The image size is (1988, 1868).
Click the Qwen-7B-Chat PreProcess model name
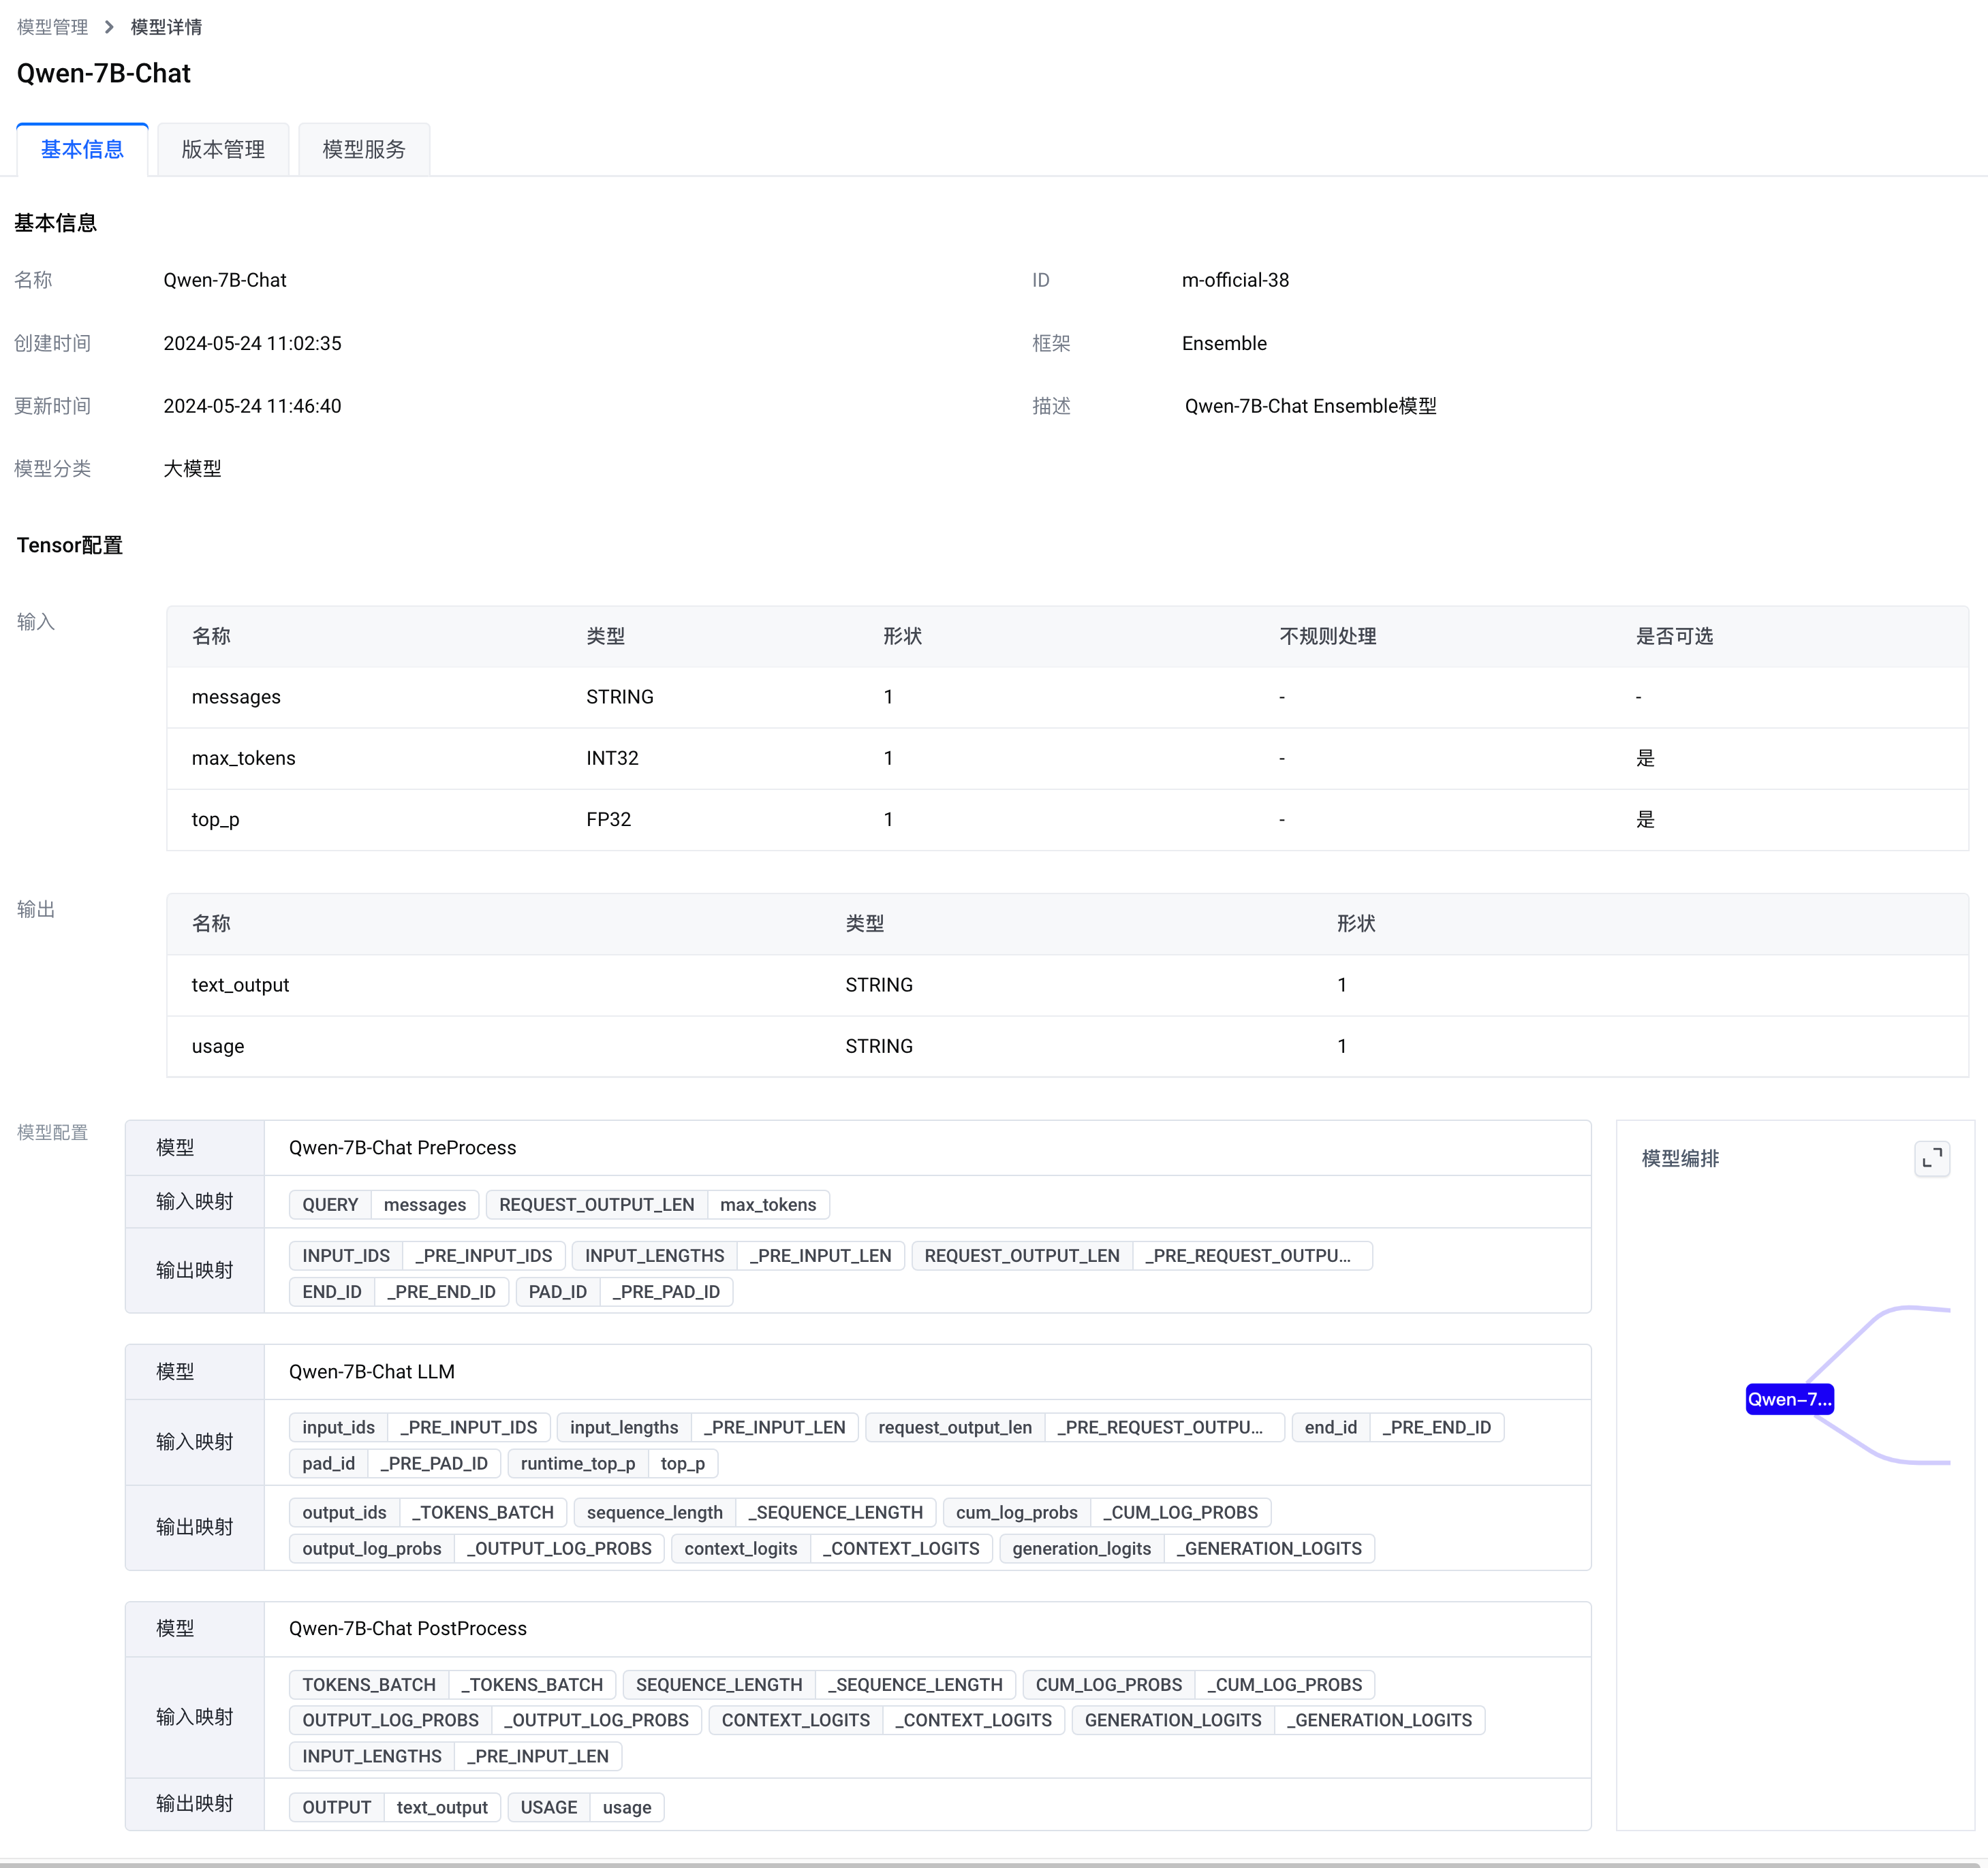[x=402, y=1147]
